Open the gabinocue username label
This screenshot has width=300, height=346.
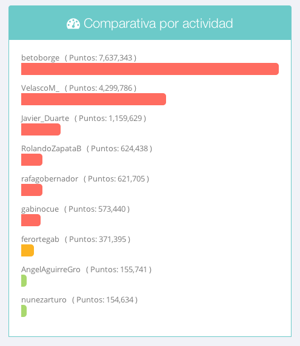tap(40, 209)
